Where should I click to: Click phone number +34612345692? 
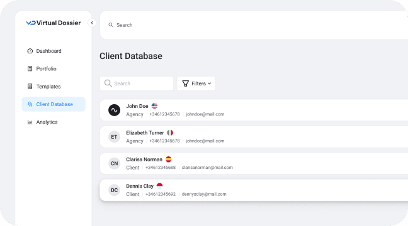point(161,194)
